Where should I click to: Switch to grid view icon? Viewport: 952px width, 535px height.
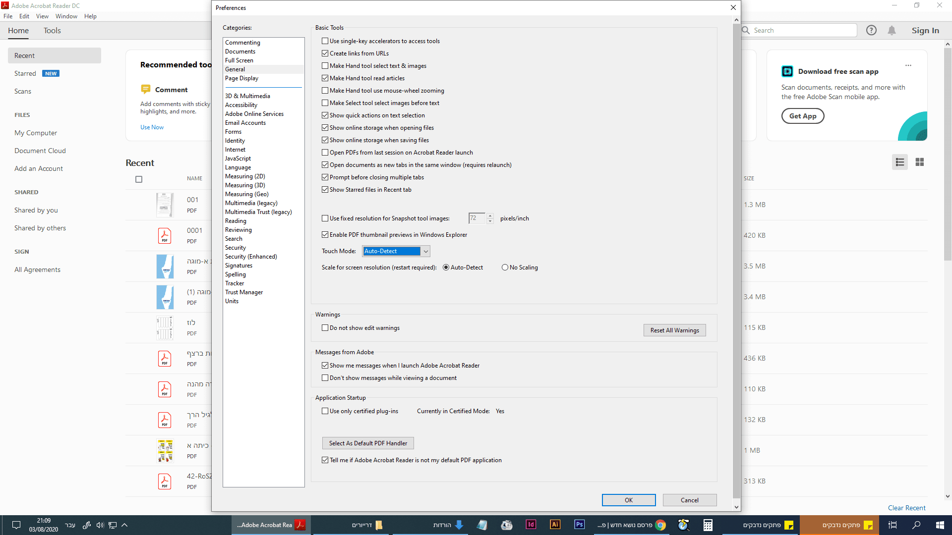(x=920, y=162)
